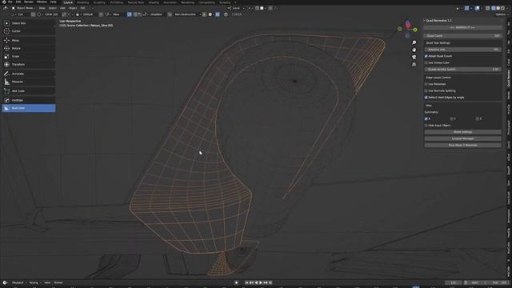Select material preview shading icon
The image size is (512, 288).
click(x=502, y=8)
